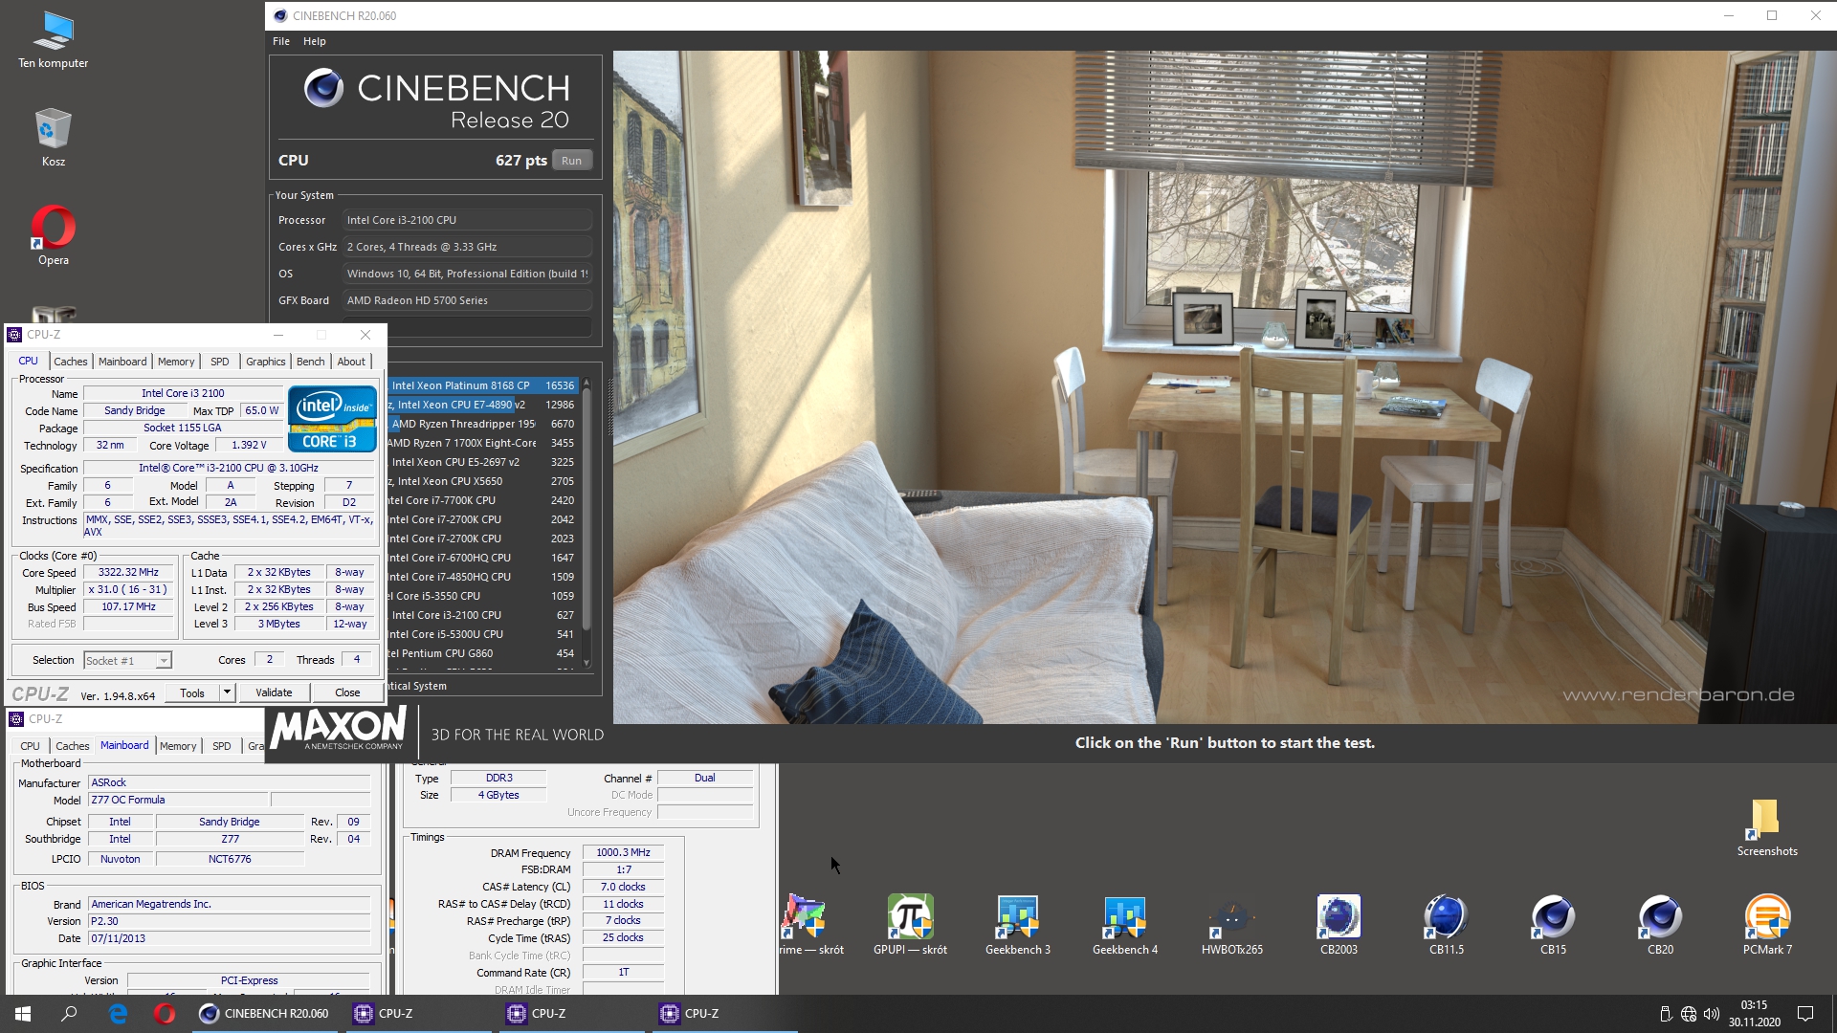This screenshot has height=1033, width=1837.
Task: Open the volume tray icon
Action: [1712, 1014]
